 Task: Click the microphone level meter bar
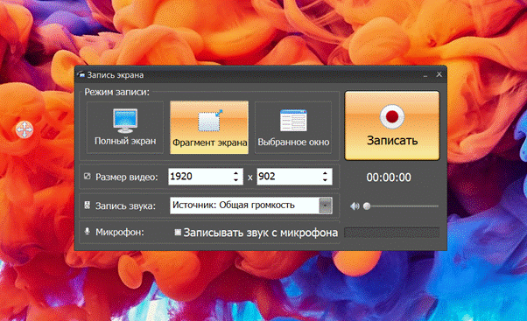point(392,233)
